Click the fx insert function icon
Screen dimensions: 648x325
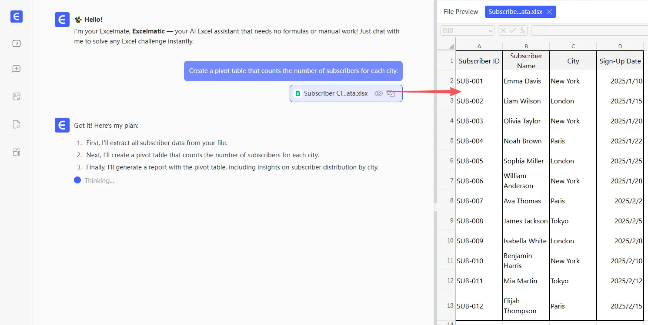pos(522,30)
